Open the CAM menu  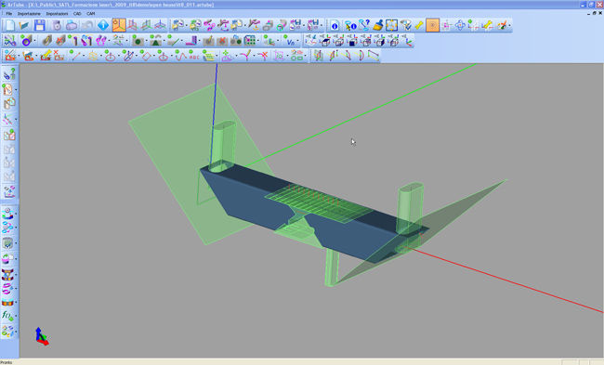[x=91, y=14]
